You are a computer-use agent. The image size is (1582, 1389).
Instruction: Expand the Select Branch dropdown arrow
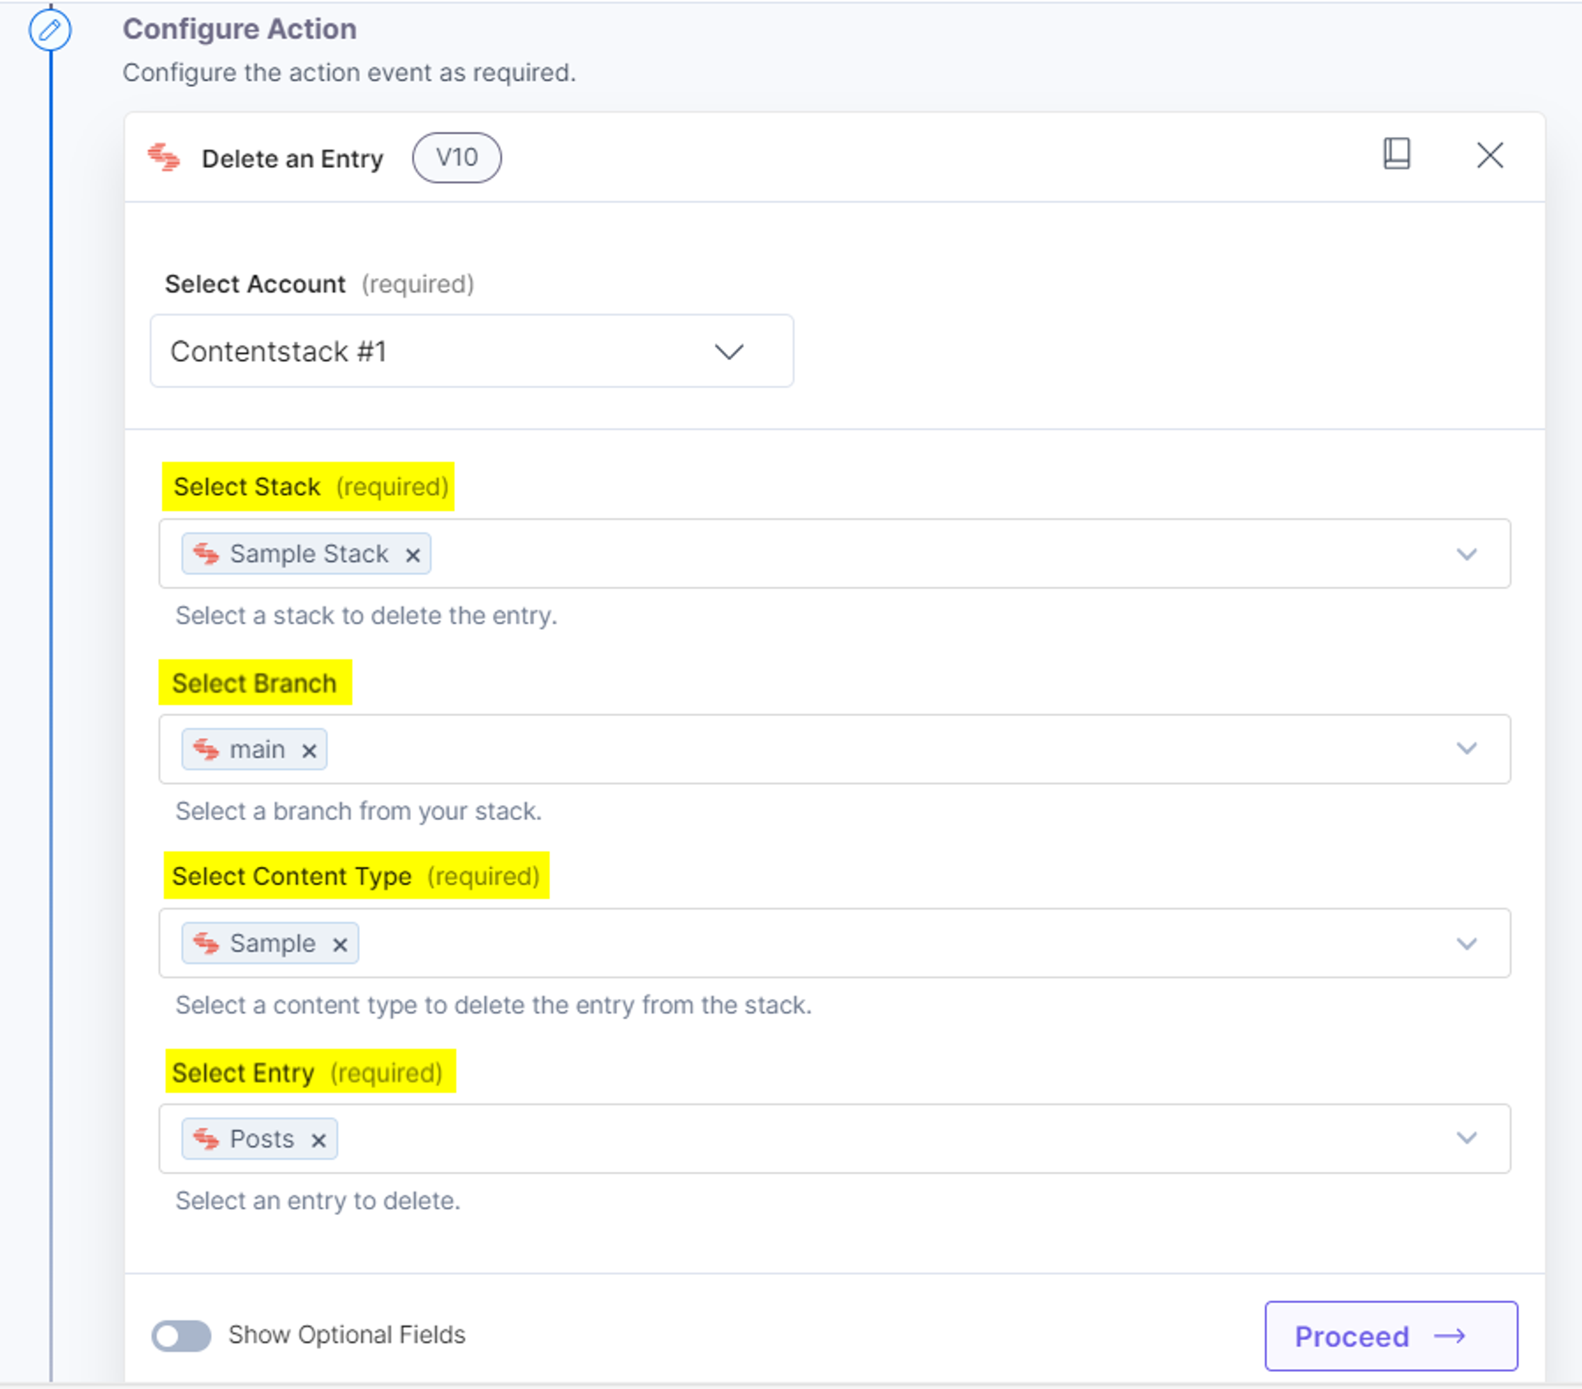coord(1466,748)
